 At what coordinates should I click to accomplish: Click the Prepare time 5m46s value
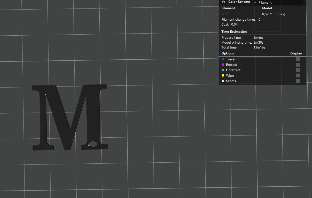pos(258,38)
